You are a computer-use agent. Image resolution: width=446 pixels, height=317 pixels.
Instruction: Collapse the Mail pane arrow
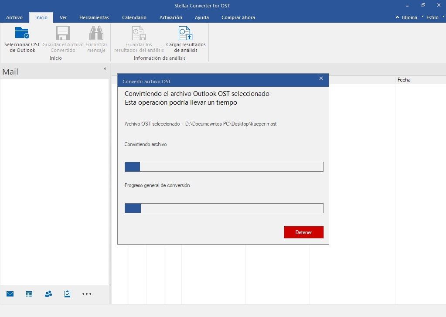105,68
